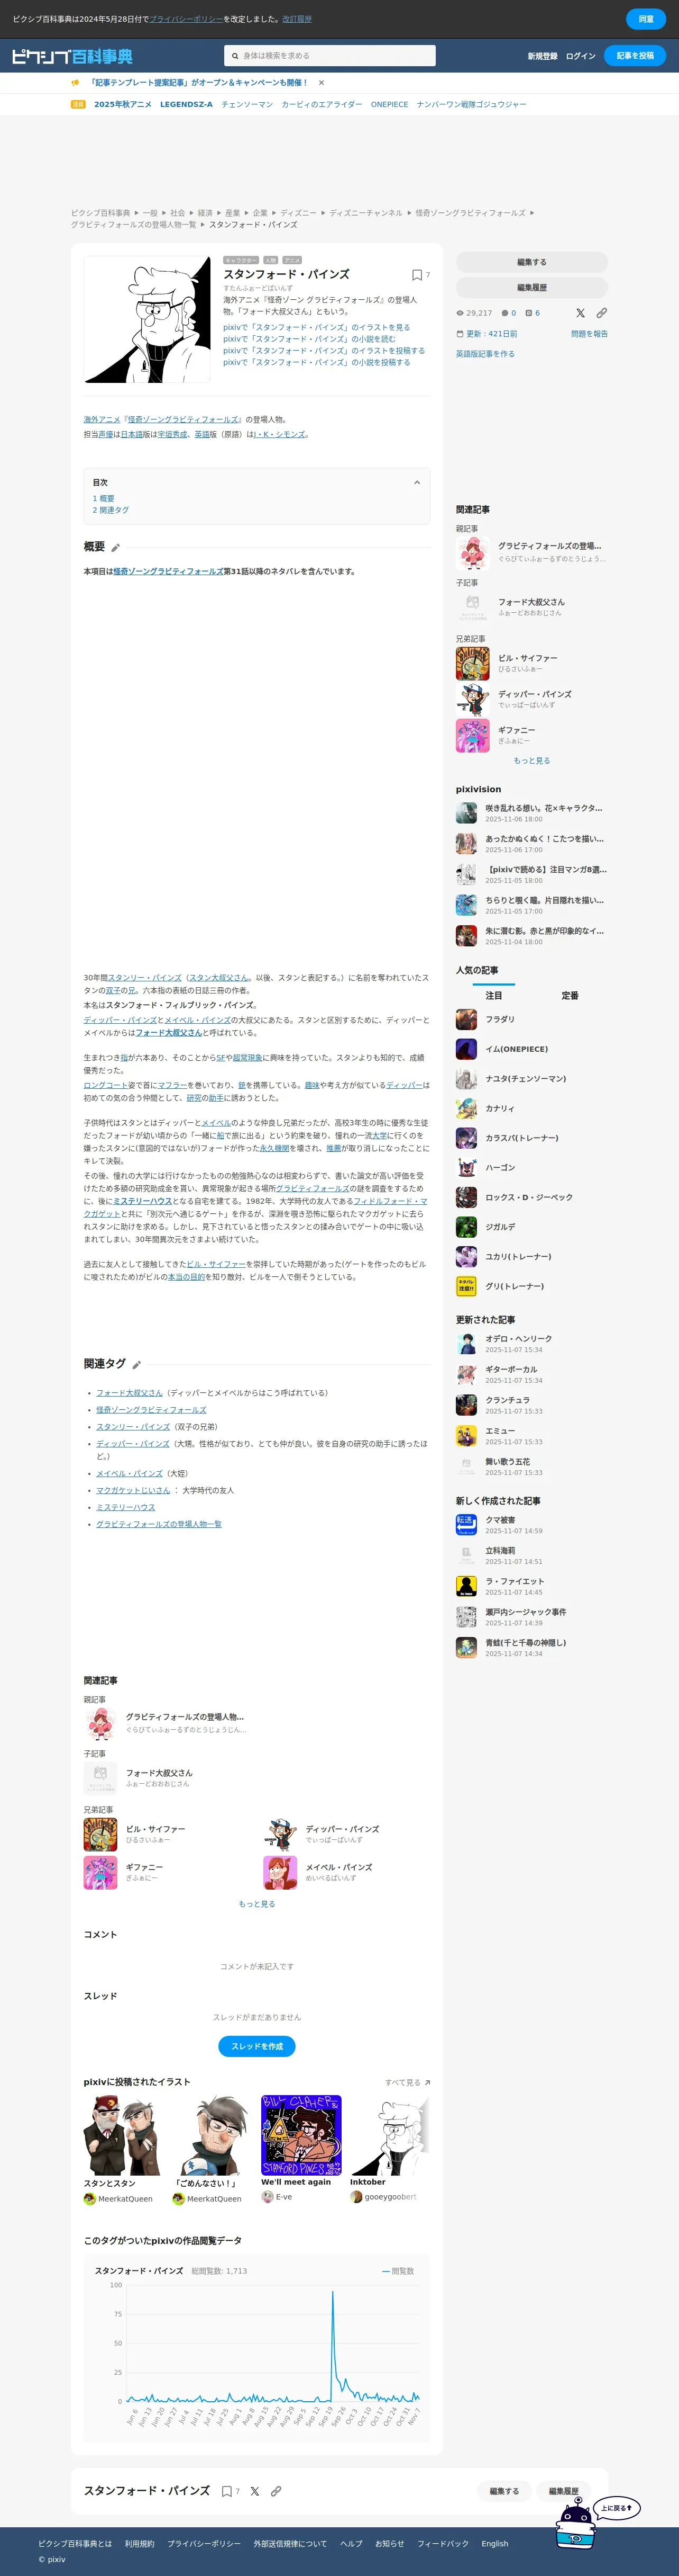The image size is (679, 2576).
Task: Click the bottom bar X share icon
Action: [255, 2491]
